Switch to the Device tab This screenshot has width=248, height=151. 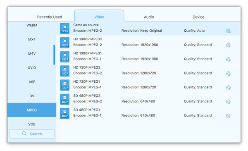(x=198, y=17)
